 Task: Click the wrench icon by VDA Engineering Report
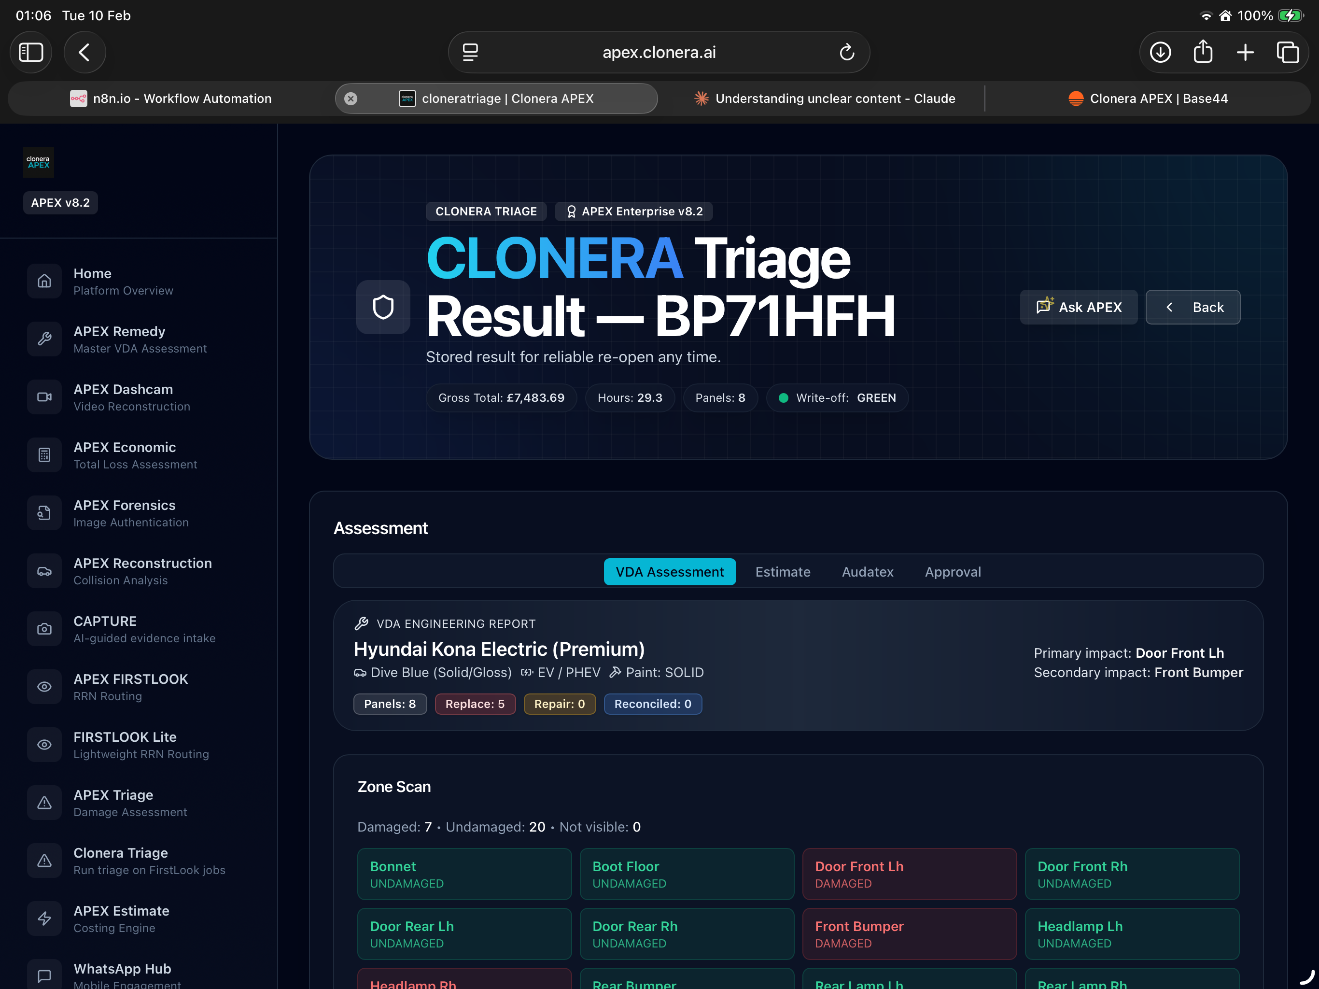coord(361,623)
